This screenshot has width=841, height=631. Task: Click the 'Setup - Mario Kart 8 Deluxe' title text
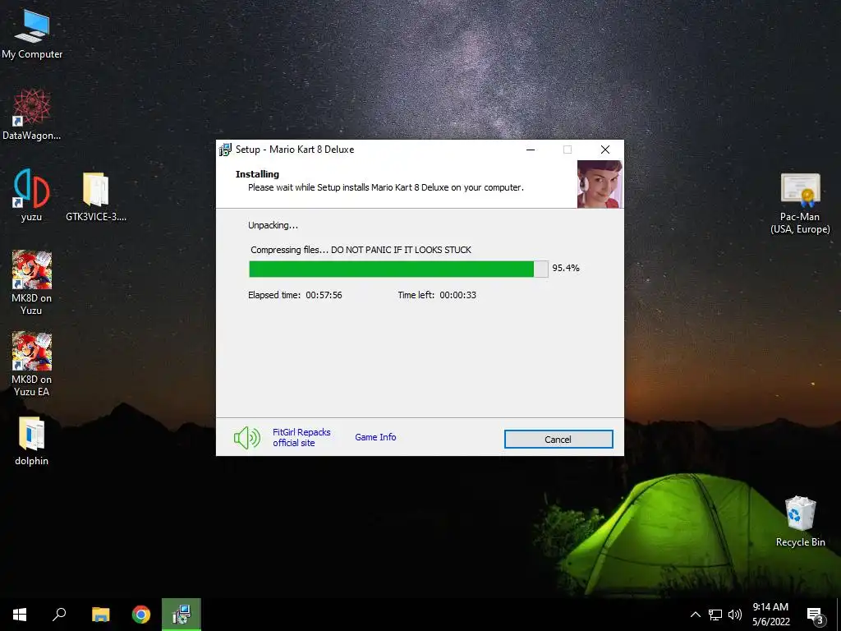pos(295,150)
